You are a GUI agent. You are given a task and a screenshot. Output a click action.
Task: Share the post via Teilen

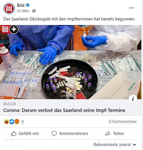click(x=115, y=134)
